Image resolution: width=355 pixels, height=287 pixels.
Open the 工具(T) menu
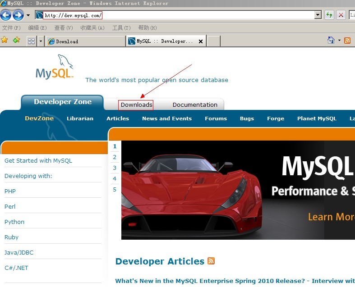click(121, 28)
